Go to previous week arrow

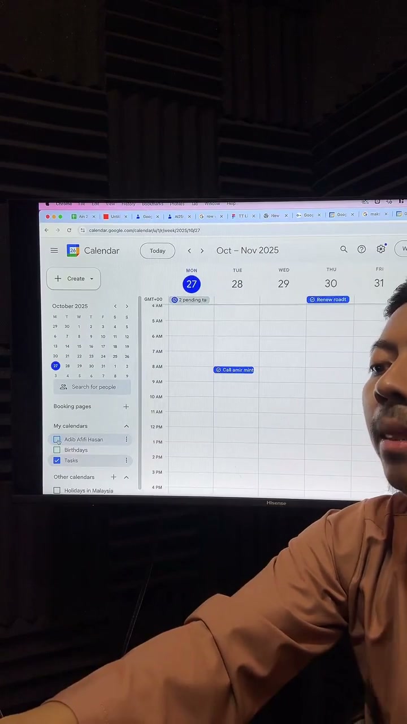tap(189, 251)
